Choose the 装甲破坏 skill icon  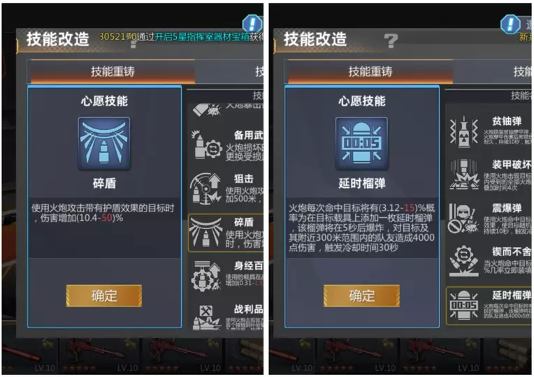pyautogui.click(x=464, y=175)
